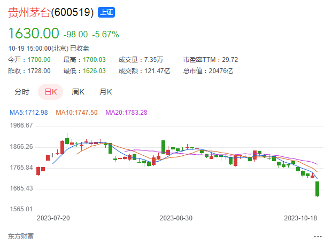Click the 东方财富 source link
This screenshot has height=246, width=332.
click(21, 236)
